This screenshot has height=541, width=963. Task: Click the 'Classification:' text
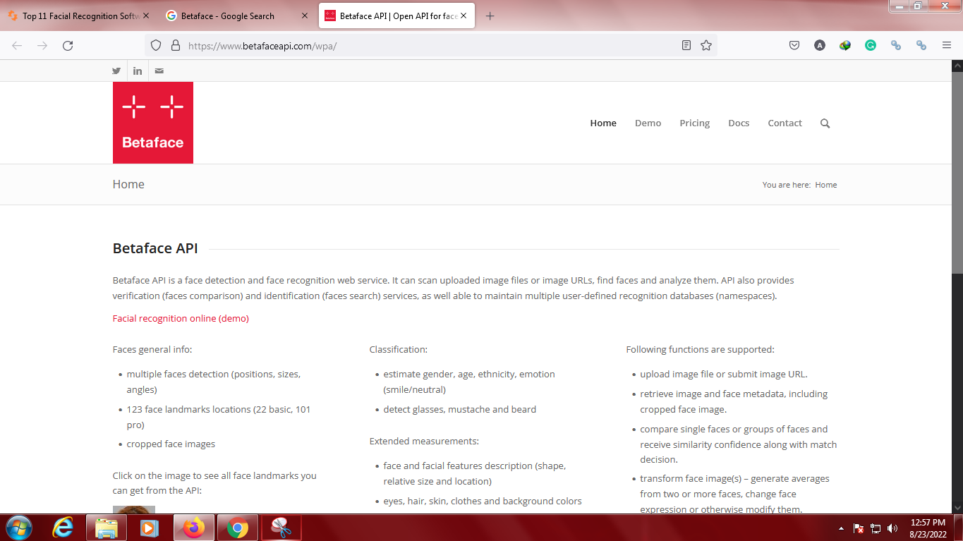tap(399, 349)
